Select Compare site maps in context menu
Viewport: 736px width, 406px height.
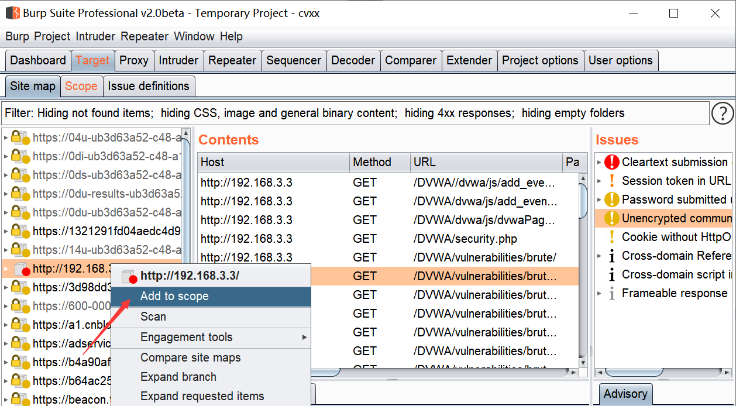tap(211, 357)
